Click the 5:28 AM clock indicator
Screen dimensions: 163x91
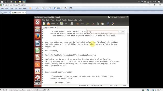[x=121, y=17]
